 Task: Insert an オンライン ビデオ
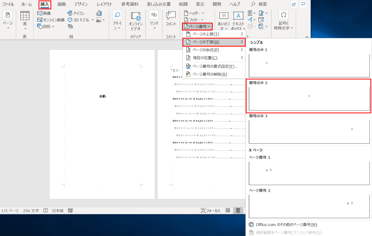(x=136, y=21)
